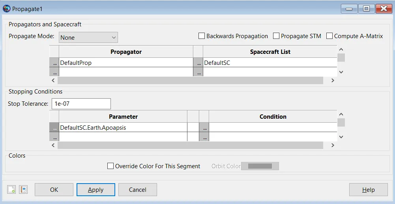The height and width of the screenshot is (204, 395).
Task: Click the ellipsis button beside DefaultSC
Action: [198, 62]
